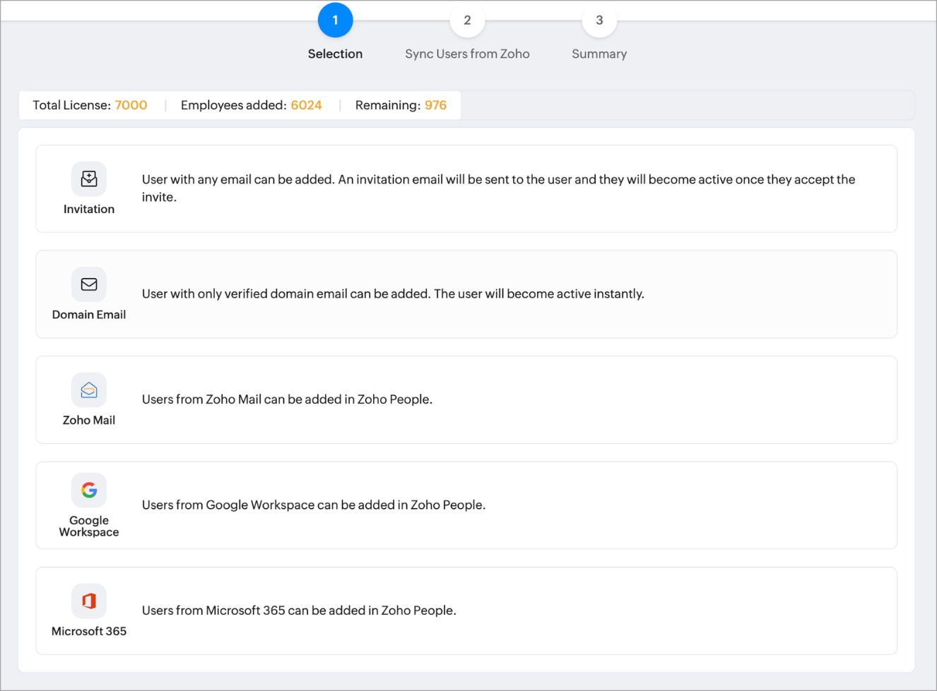The height and width of the screenshot is (691, 937).
Task: Click the Remaining label
Action: (x=388, y=105)
